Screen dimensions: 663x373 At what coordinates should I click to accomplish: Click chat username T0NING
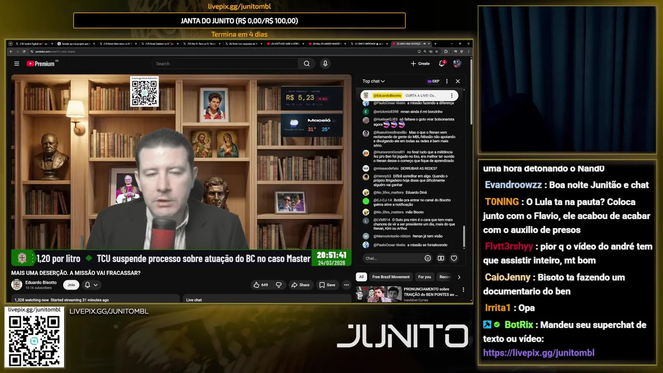click(x=502, y=202)
